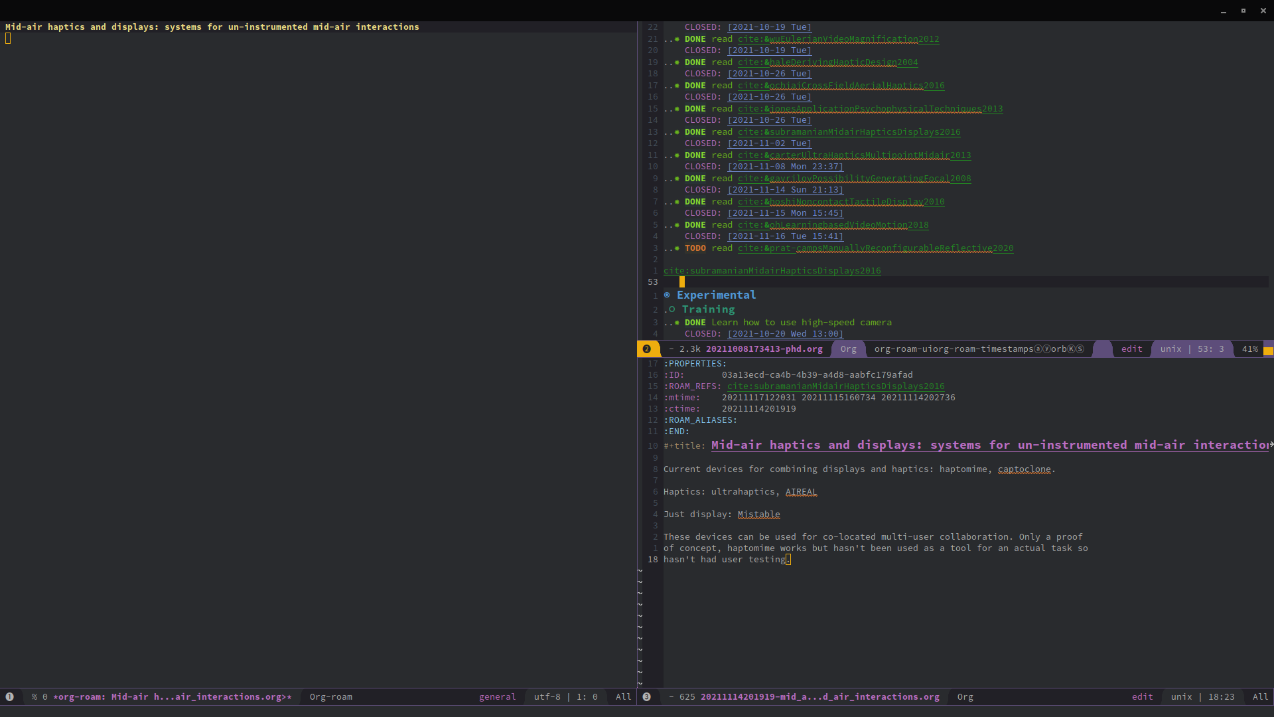Click the info icon in bottom-left statusline
The height and width of the screenshot is (717, 1274).
[x=10, y=697]
